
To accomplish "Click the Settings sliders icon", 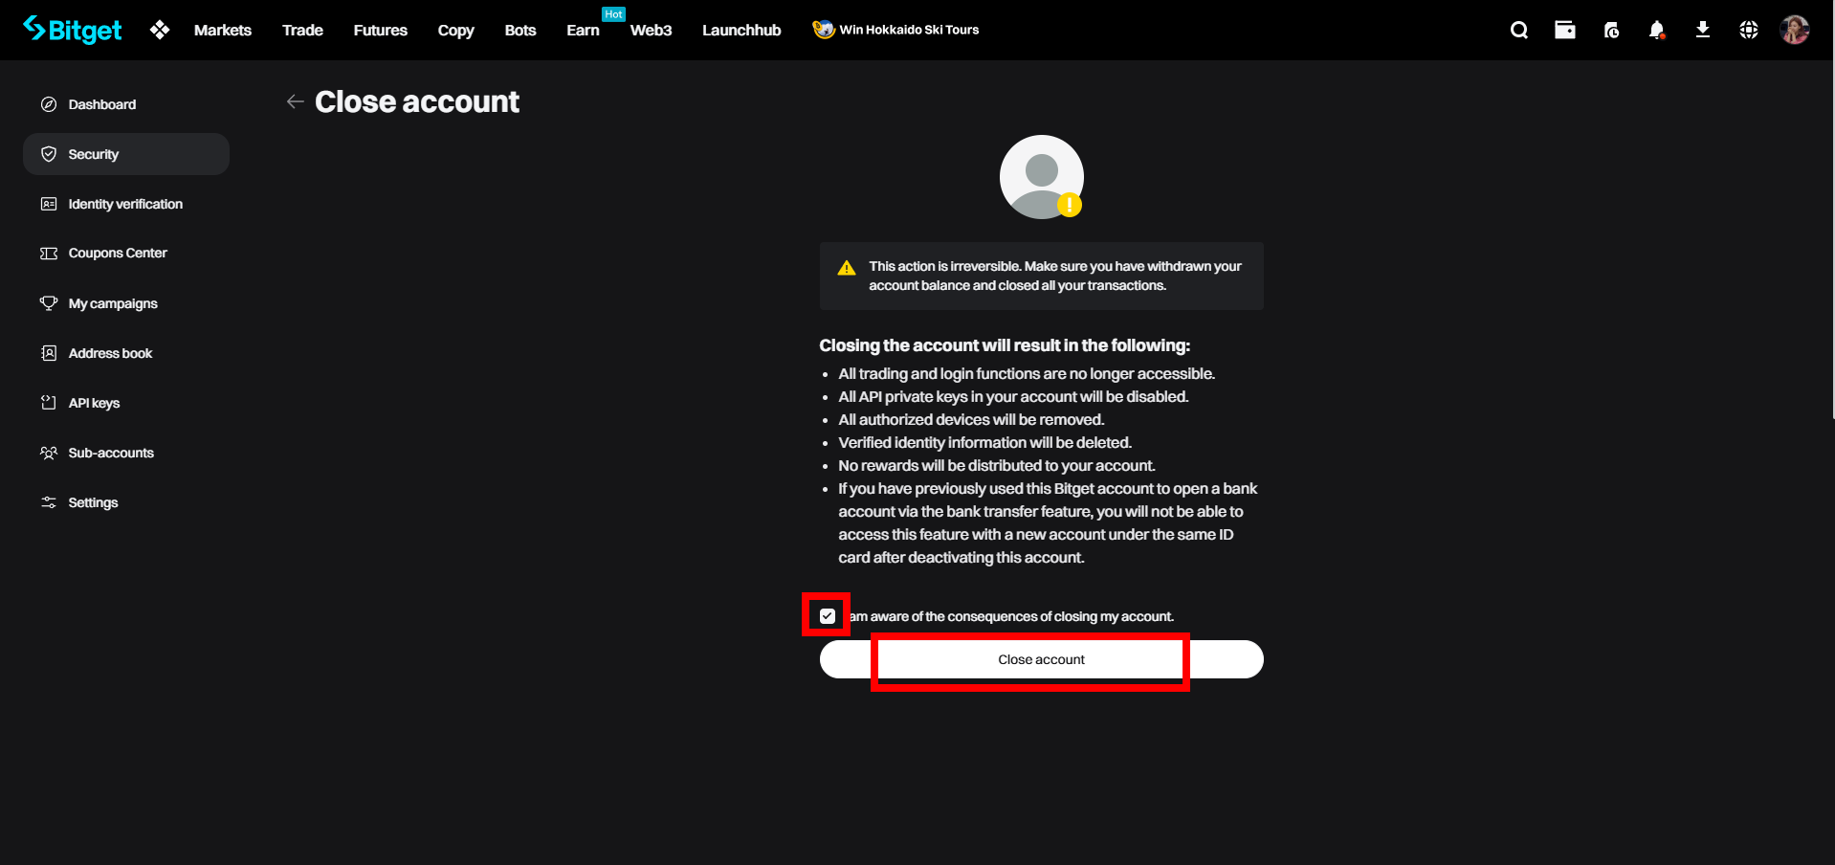I will click(49, 502).
